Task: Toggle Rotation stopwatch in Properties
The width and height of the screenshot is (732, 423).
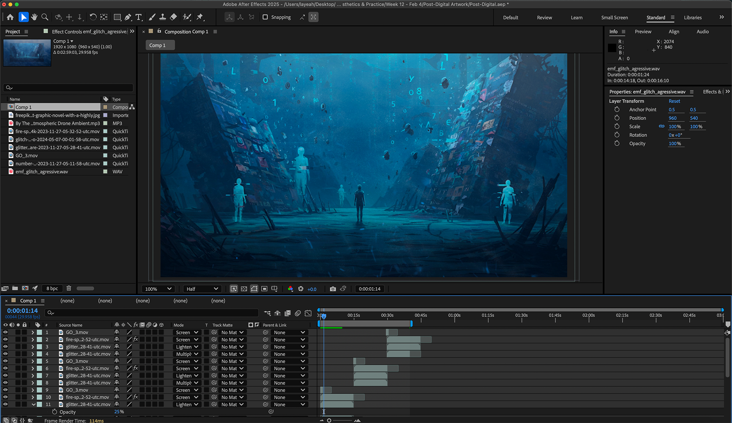Action: 617,135
